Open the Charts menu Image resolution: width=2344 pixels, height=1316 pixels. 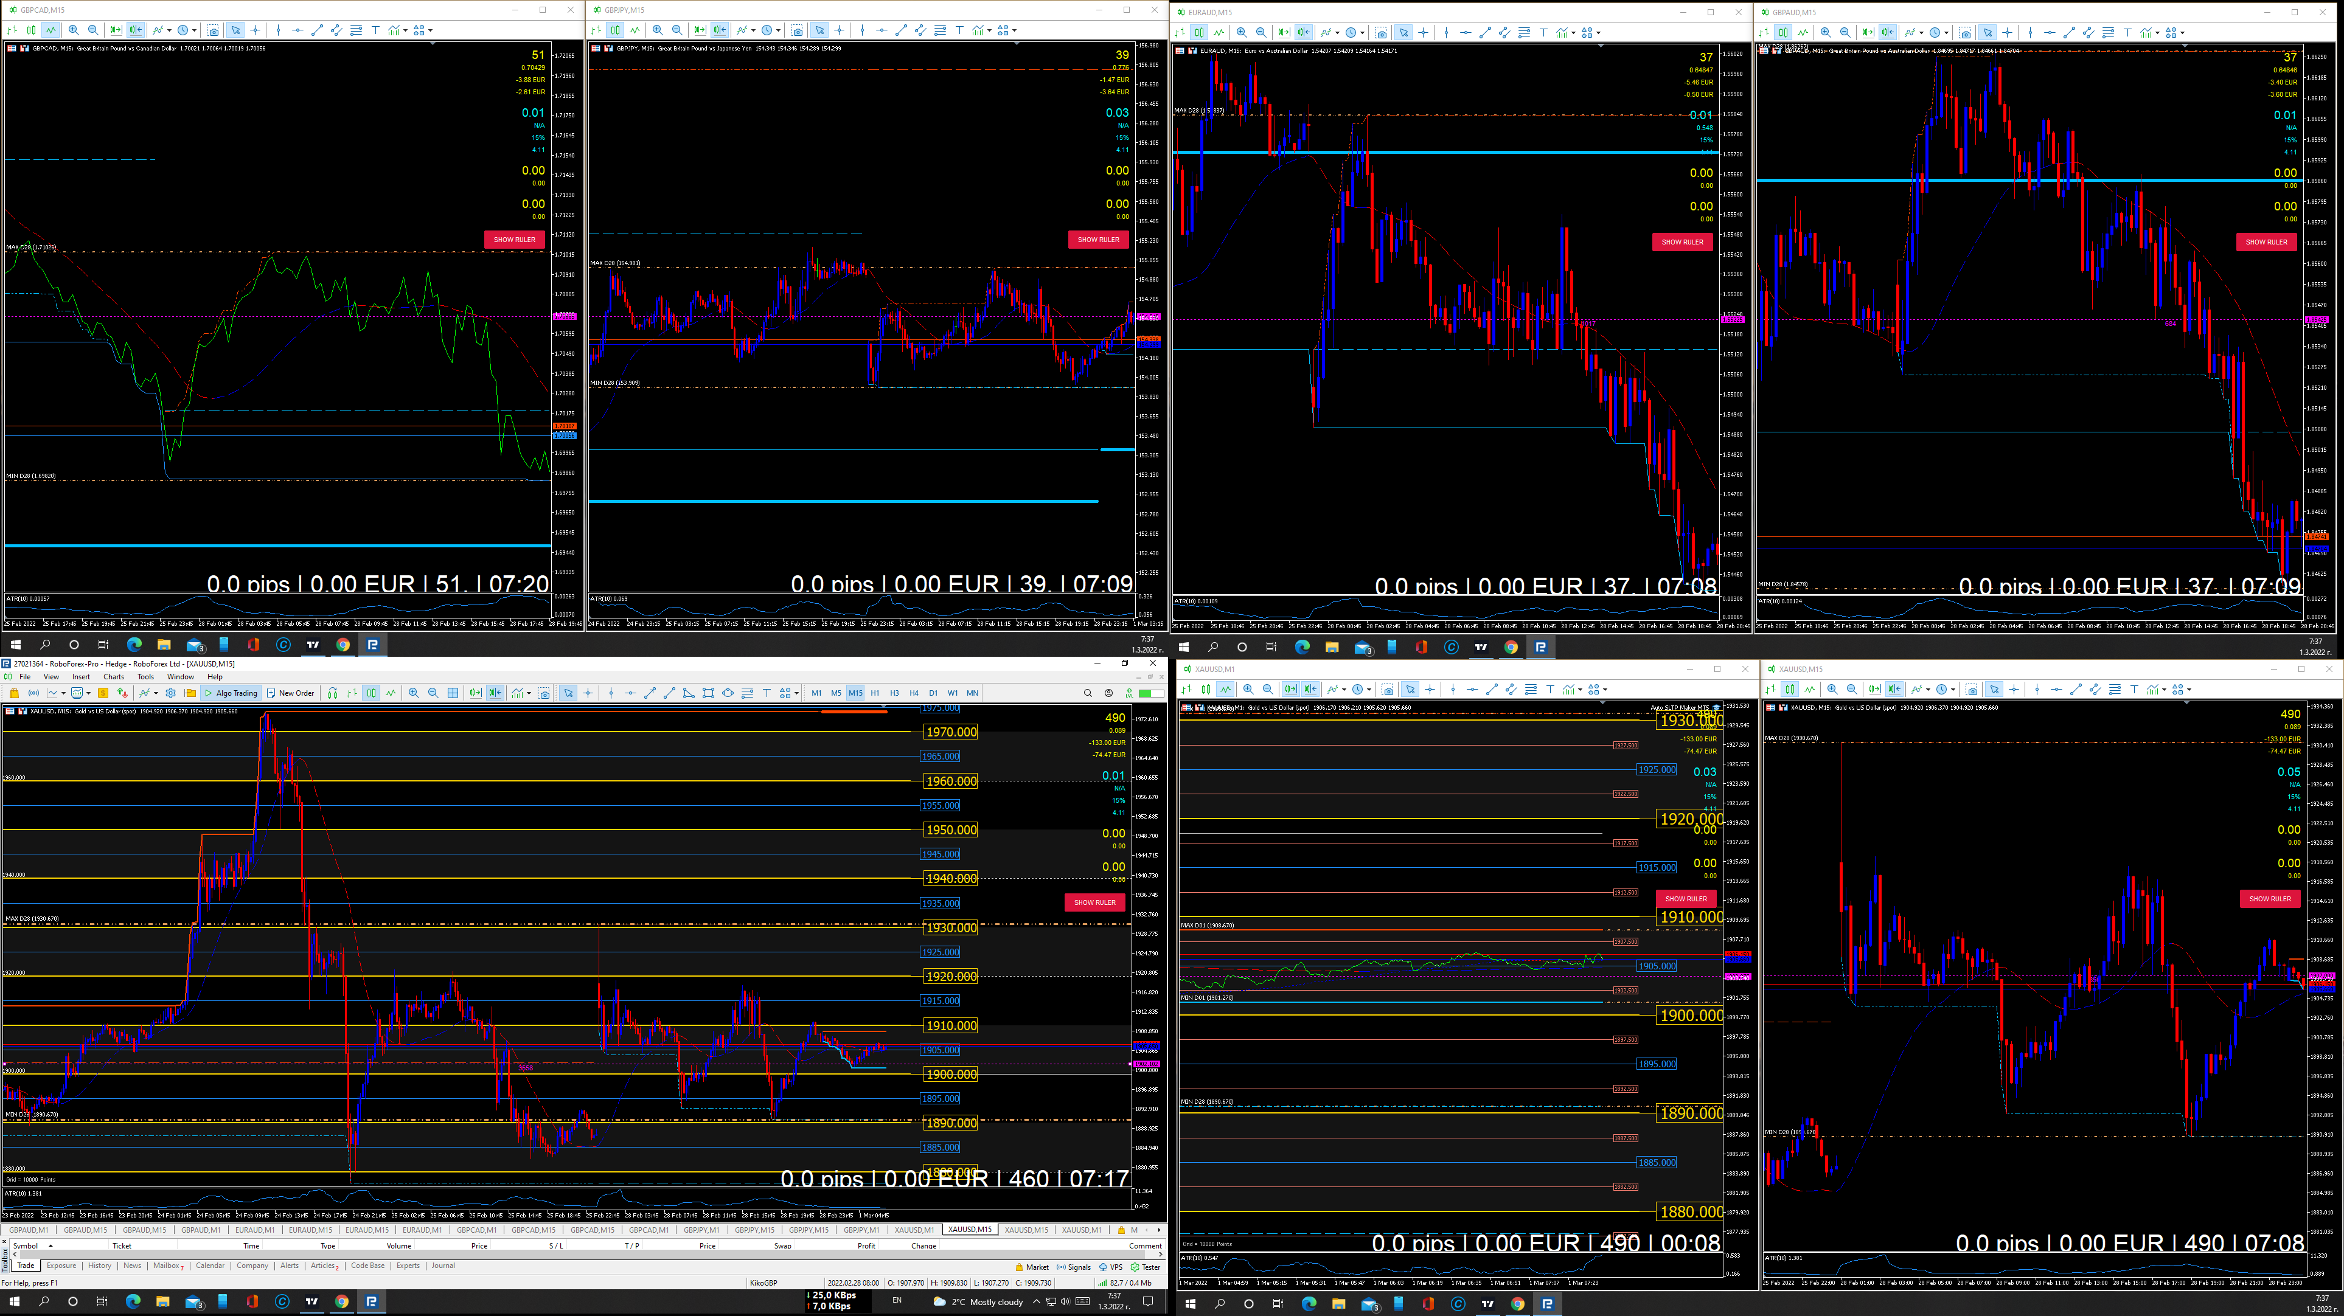coord(114,677)
